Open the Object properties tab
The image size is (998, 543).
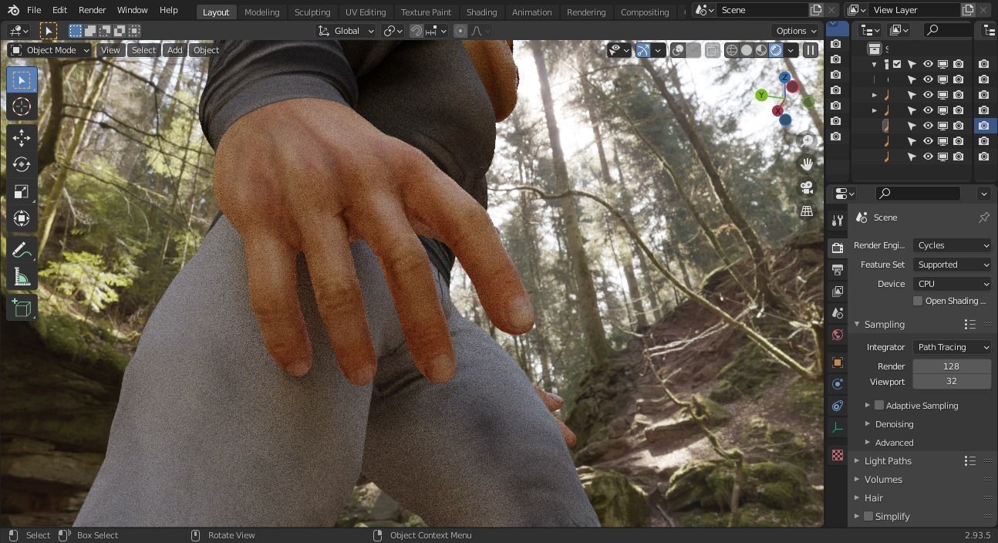point(838,362)
